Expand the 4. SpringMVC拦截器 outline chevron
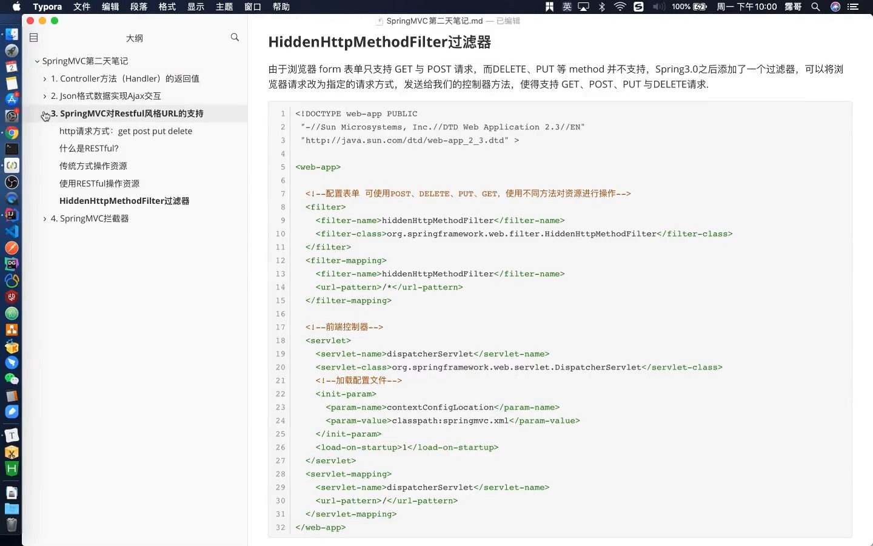 point(45,218)
